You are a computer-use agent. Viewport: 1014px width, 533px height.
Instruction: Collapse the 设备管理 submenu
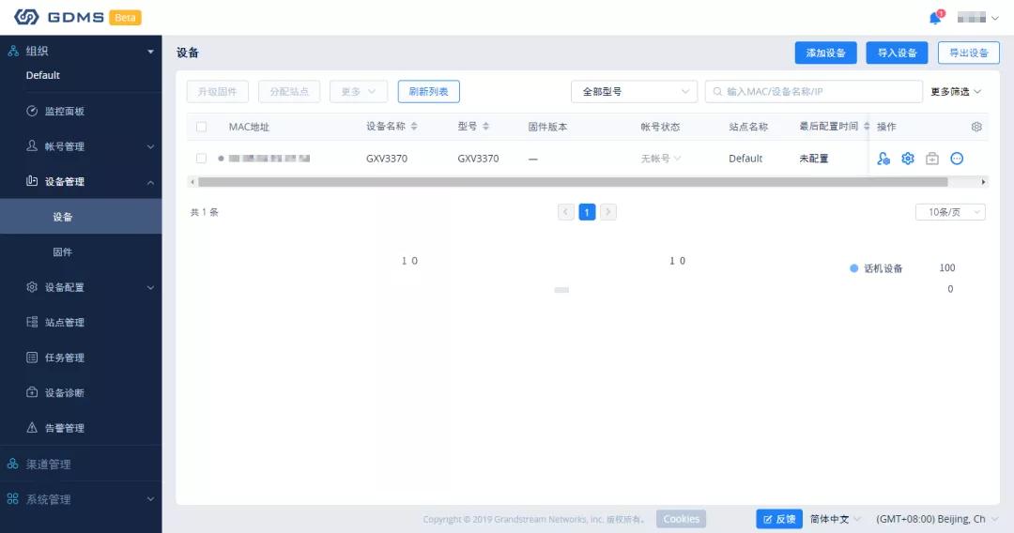[150, 182]
